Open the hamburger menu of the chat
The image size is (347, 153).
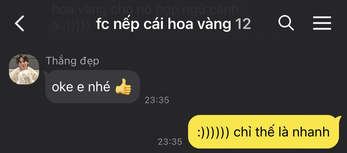[322, 23]
